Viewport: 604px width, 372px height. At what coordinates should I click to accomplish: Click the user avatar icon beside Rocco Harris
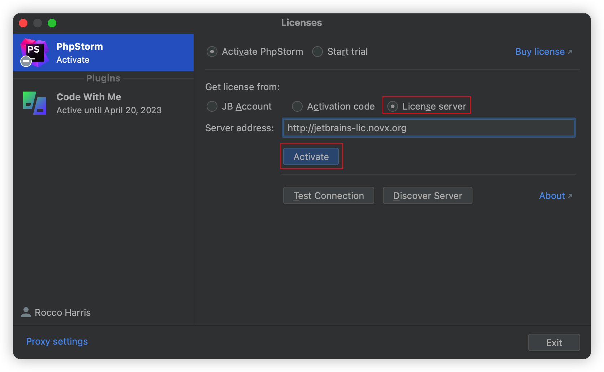tap(26, 312)
